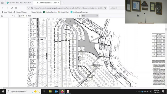167x94 pixels.
Task: Click the horizontal scrollbar of the PDF
Action: (x=62, y=88)
